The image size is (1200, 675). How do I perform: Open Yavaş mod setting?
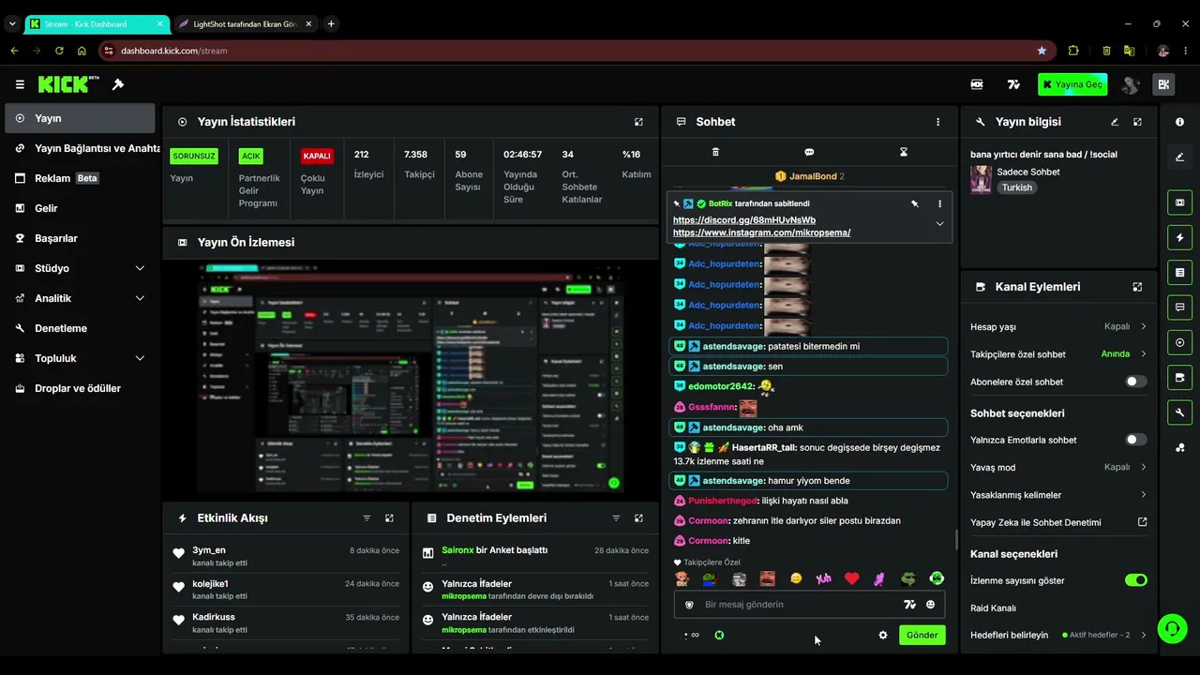pos(1058,467)
